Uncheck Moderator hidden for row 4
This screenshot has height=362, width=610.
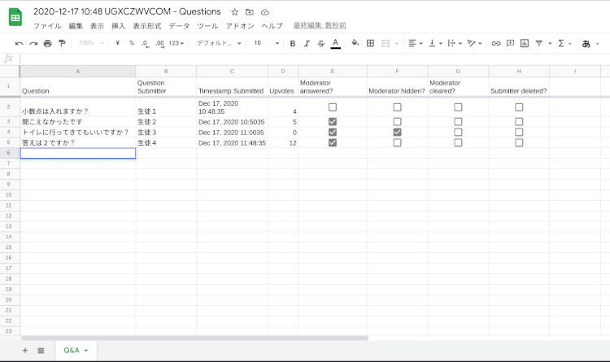click(x=397, y=132)
